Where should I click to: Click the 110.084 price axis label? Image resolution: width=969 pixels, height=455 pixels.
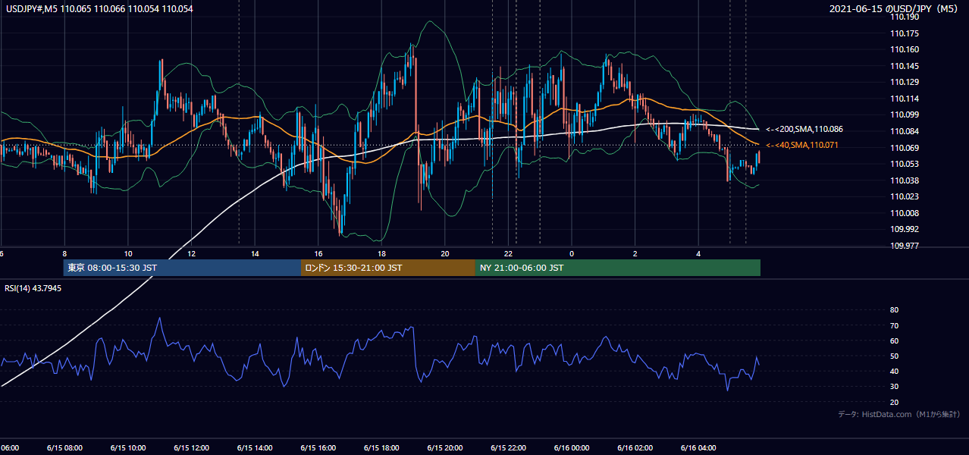coord(905,131)
